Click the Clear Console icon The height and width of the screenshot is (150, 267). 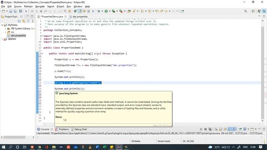(x=216, y=129)
